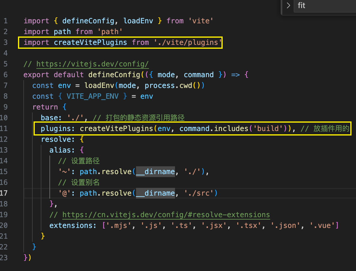
Task: Click the '.vue' string in extensions array
Action: (x=322, y=226)
